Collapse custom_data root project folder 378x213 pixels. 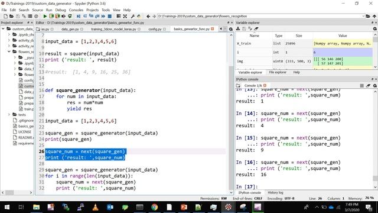pyautogui.click(x=3, y=29)
